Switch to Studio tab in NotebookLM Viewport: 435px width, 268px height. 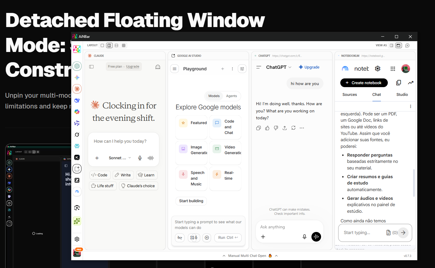click(402, 94)
